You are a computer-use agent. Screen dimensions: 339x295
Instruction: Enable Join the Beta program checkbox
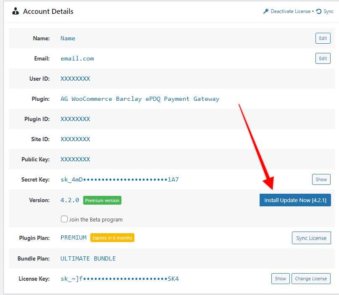pos(64,219)
